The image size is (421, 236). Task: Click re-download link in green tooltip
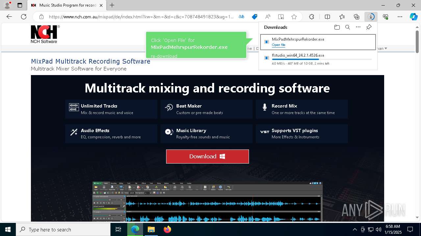click(164, 56)
